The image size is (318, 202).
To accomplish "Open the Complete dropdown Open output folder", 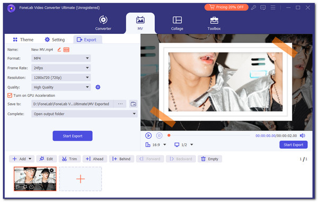I will tap(84, 114).
